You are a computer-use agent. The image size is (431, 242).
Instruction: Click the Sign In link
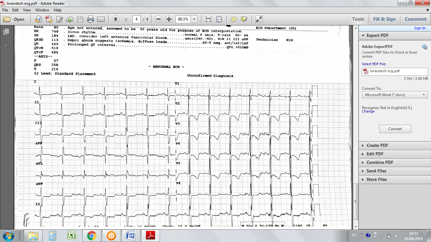click(x=420, y=28)
